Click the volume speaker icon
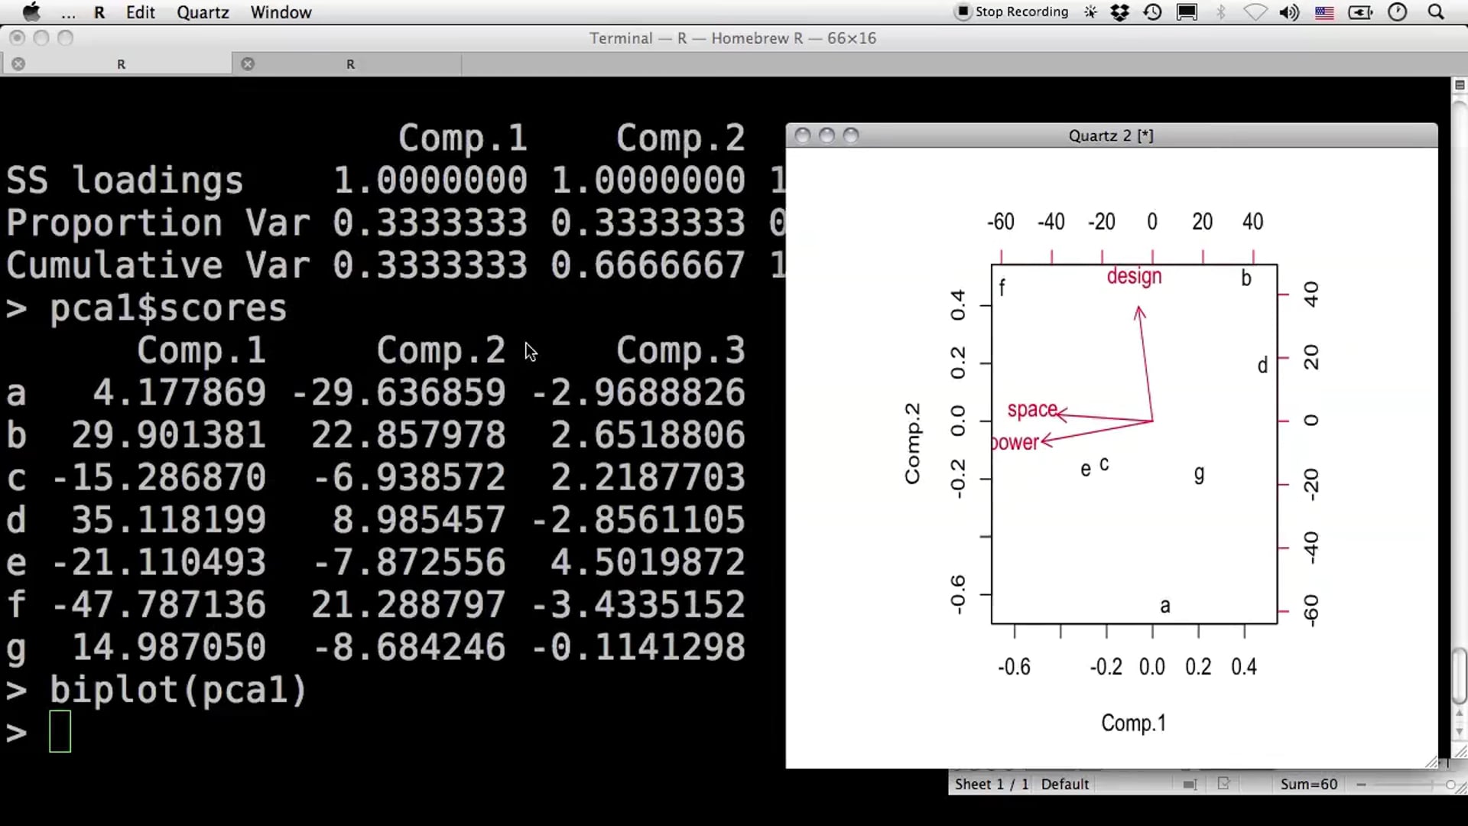The width and height of the screenshot is (1468, 826). (1289, 12)
